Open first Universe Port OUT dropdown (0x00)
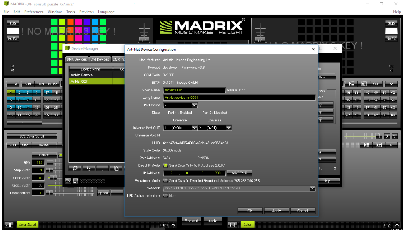Image resolution: width=405 pixels, height=232 pixels. (194, 128)
